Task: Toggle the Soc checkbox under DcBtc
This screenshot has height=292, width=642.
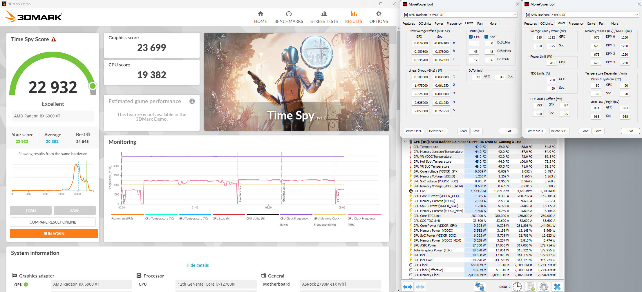Action: coord(487,37)
